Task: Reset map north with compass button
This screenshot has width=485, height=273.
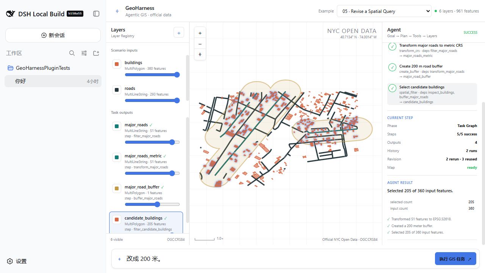Action: pos(200,55)
